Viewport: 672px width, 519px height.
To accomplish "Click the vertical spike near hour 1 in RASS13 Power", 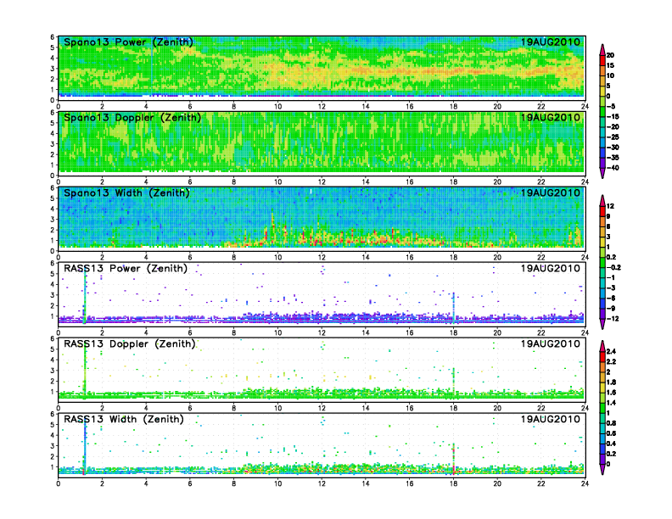I will 85,295.
